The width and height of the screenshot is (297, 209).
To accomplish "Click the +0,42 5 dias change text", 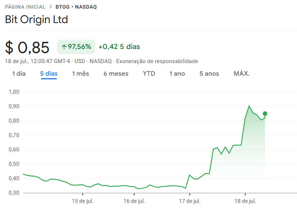I will tap(119, 46).
